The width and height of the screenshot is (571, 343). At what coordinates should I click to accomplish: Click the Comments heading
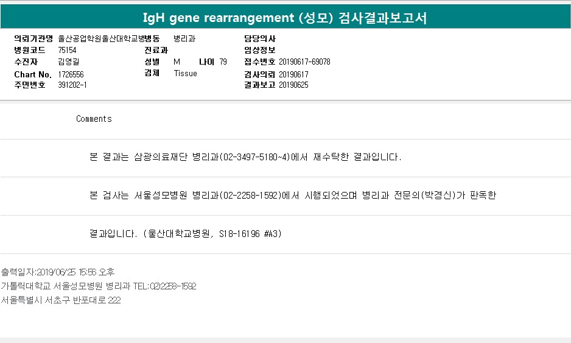(x=94, y=119)
